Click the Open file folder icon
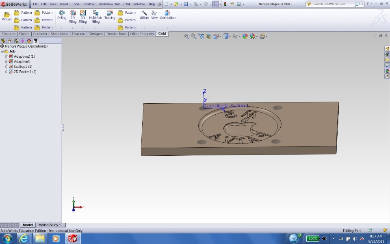390x244 pixels. pos(176,4)
